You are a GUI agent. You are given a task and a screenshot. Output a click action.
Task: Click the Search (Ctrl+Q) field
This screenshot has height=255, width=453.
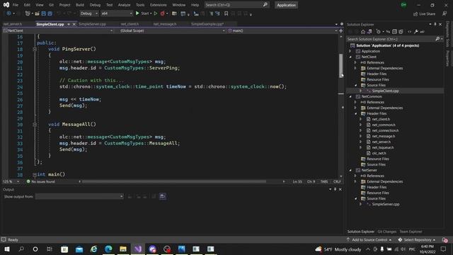click(236, 5)
